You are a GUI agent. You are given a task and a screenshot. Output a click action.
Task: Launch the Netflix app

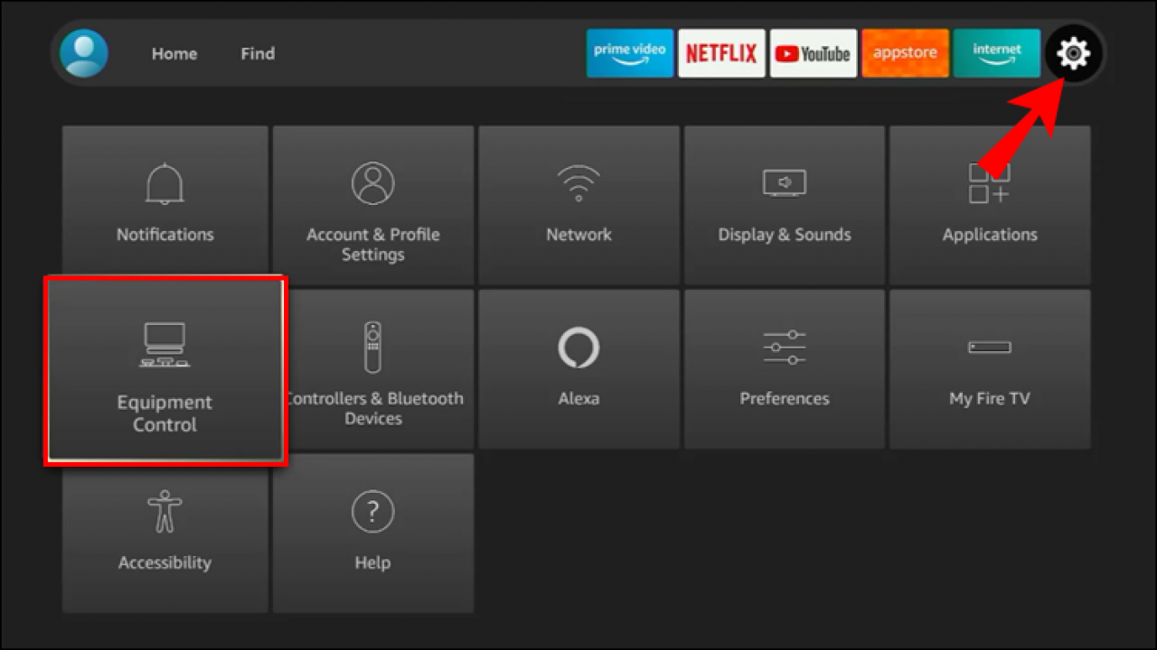(x=721, y=53)
